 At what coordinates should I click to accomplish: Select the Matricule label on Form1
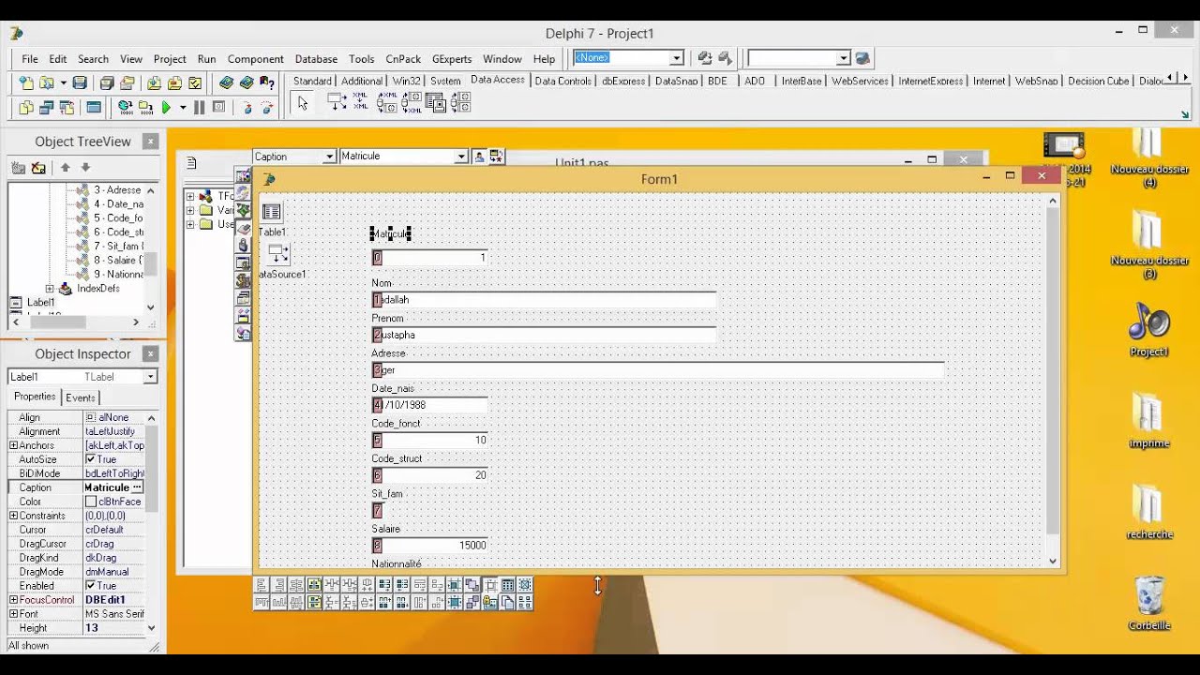tap(390, 233)
